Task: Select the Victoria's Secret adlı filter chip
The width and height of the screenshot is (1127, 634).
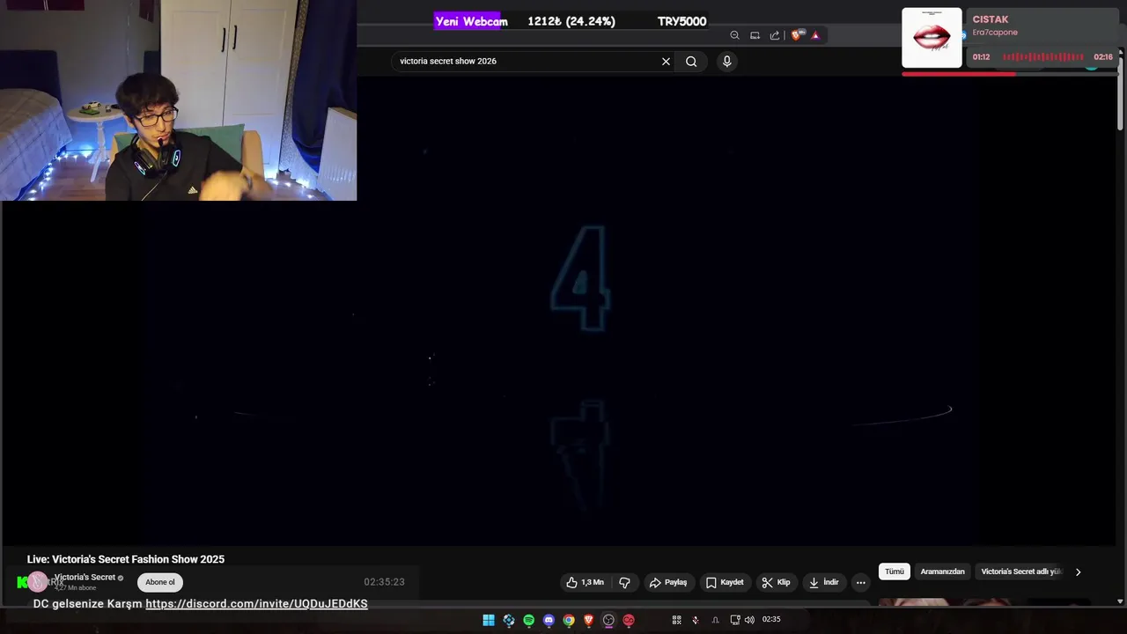Action: click(1021, 571)
